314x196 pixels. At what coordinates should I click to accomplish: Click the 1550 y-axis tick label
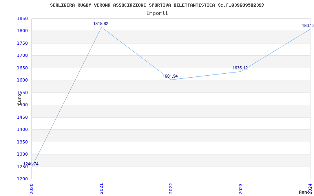click(22, 93)
